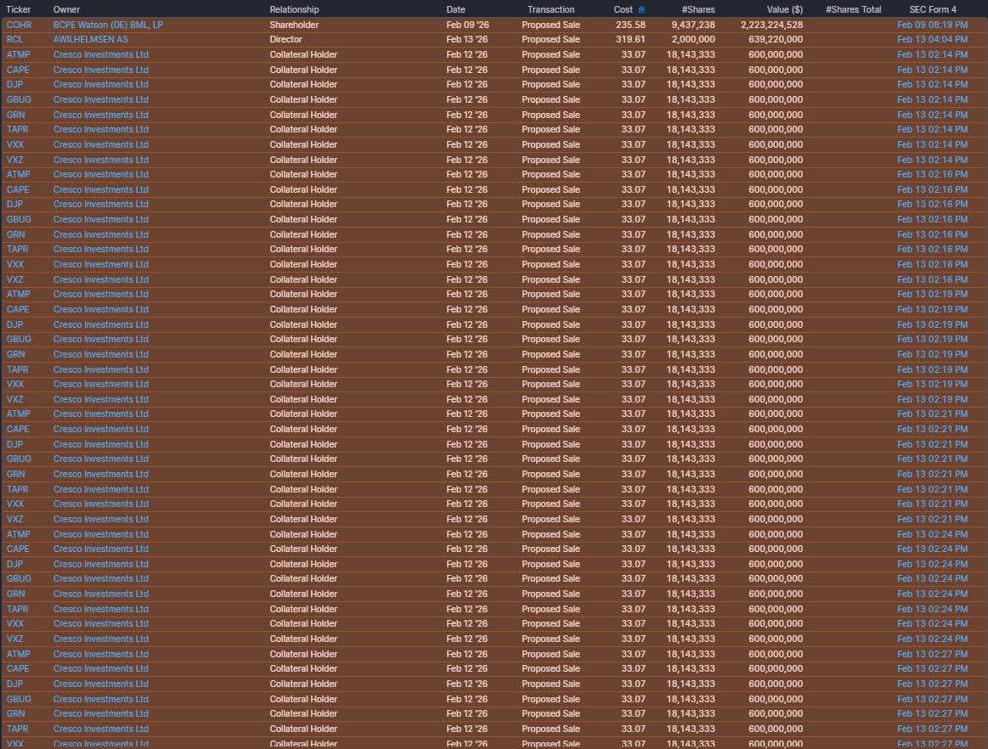Open VXX ticker in the 02:21 PM row

coord(15,504)
